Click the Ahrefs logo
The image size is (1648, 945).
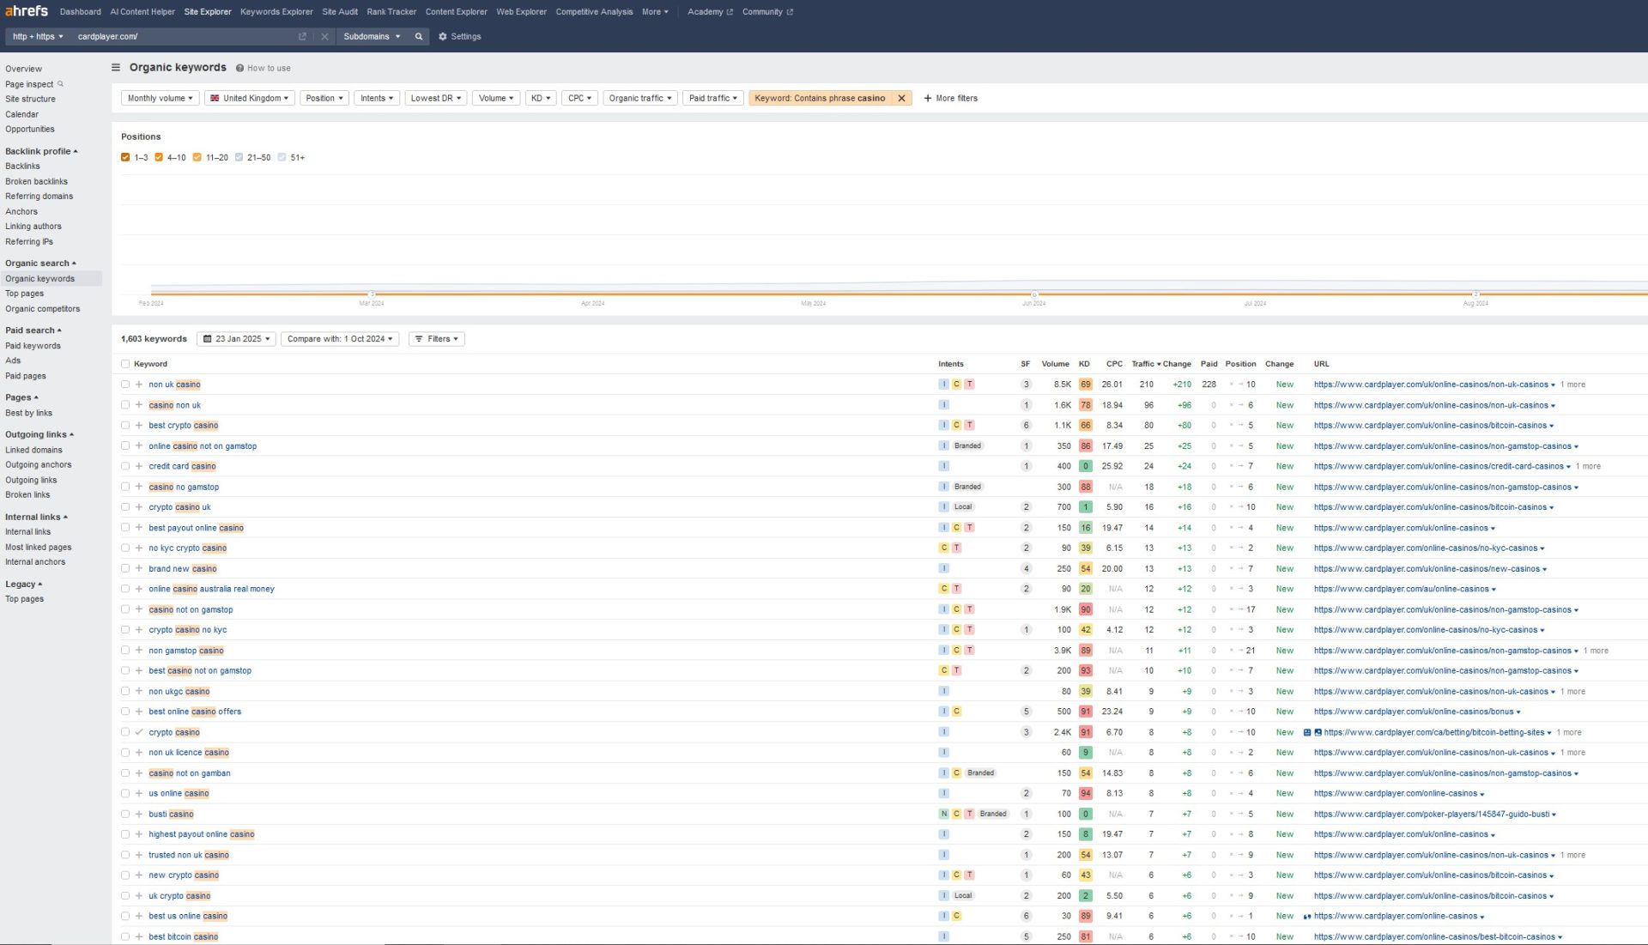pyautogui.click(x=27, y=11)
